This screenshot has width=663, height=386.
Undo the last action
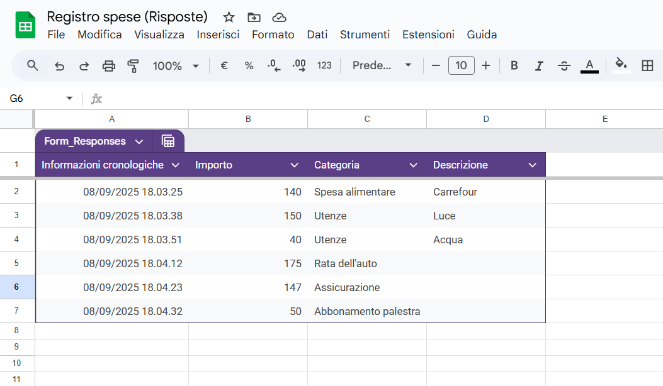59,65
